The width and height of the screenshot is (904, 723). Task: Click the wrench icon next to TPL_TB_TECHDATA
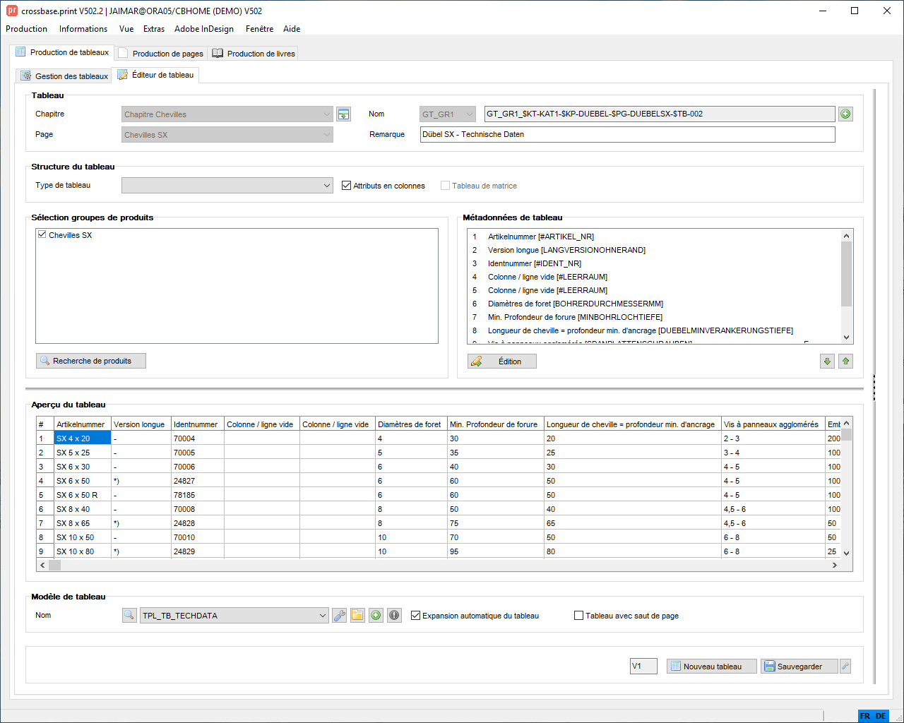tap(340, 616)
